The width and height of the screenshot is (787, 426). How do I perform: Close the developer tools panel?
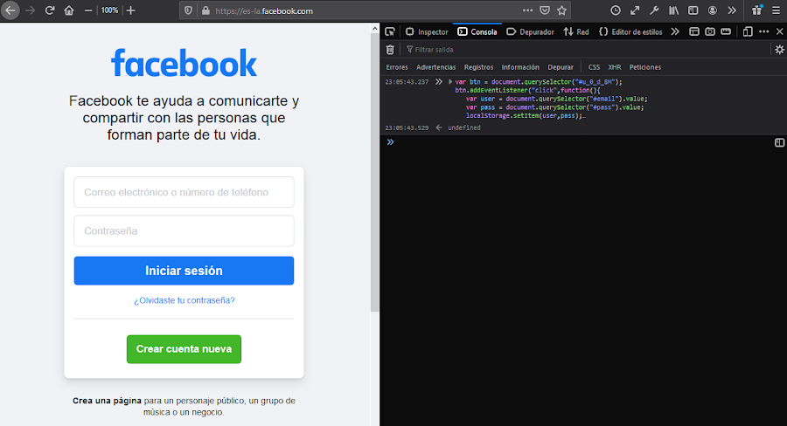[x=779, y=31]
